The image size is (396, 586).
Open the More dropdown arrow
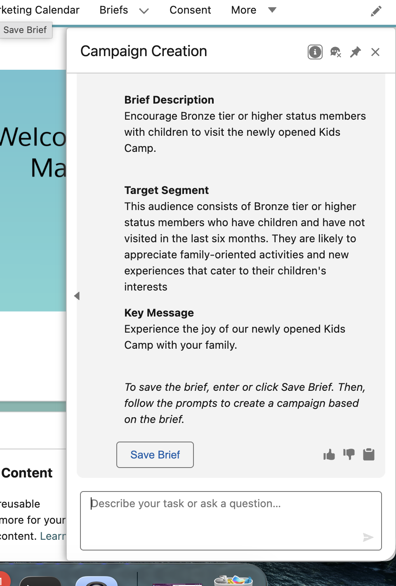pos(272,9)
